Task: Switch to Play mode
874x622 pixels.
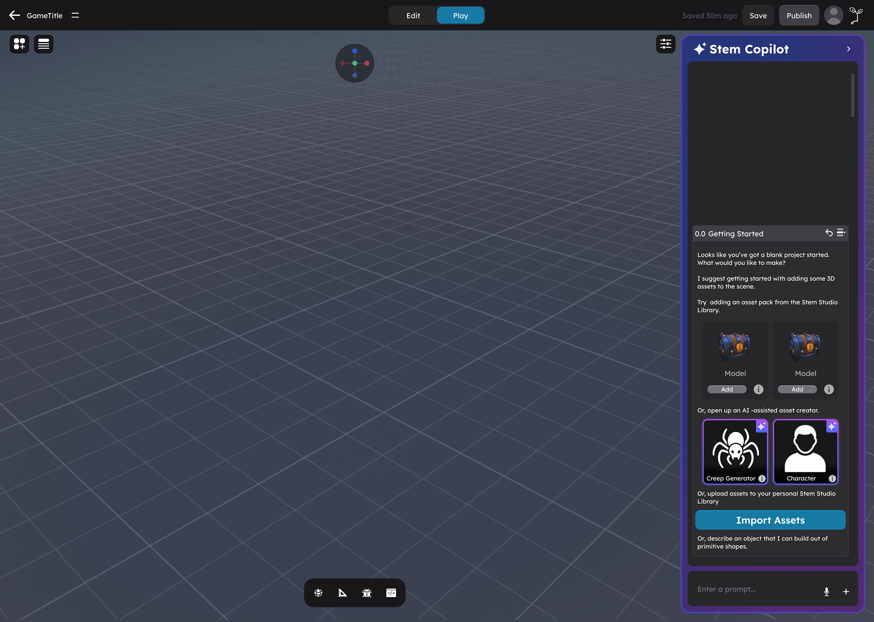Action: 460,15
